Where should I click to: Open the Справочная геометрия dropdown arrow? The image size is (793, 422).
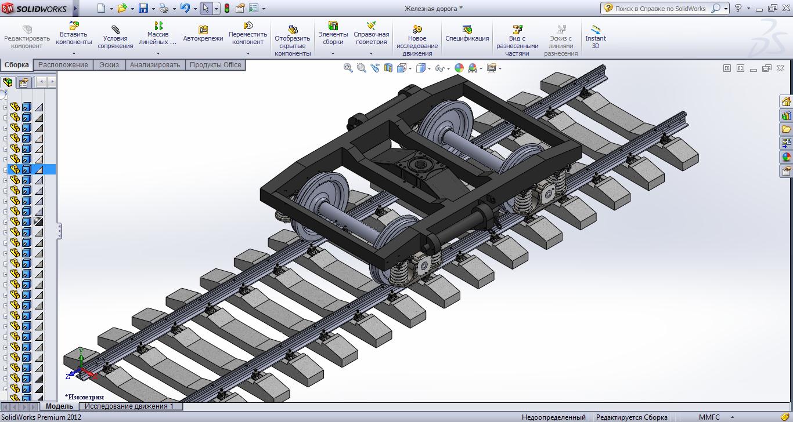(x=371, y=54)
